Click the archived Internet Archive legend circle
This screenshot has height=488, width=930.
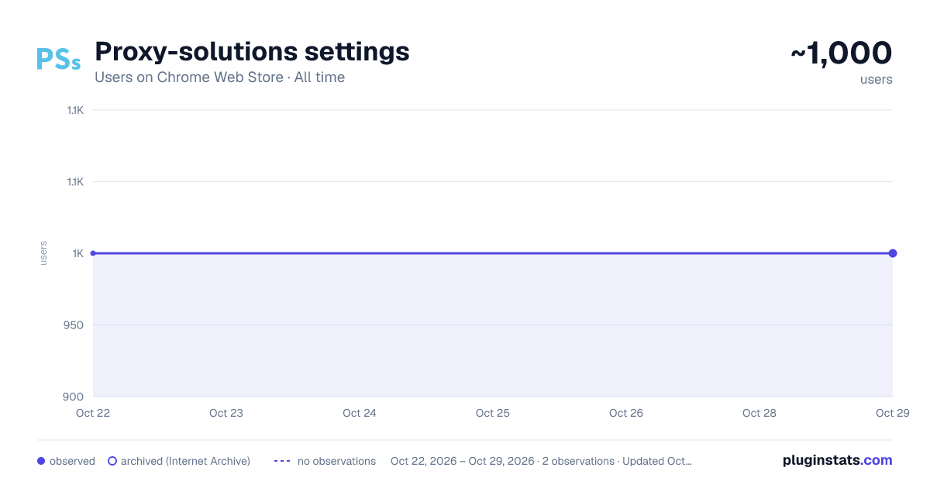tap(112, 461)
